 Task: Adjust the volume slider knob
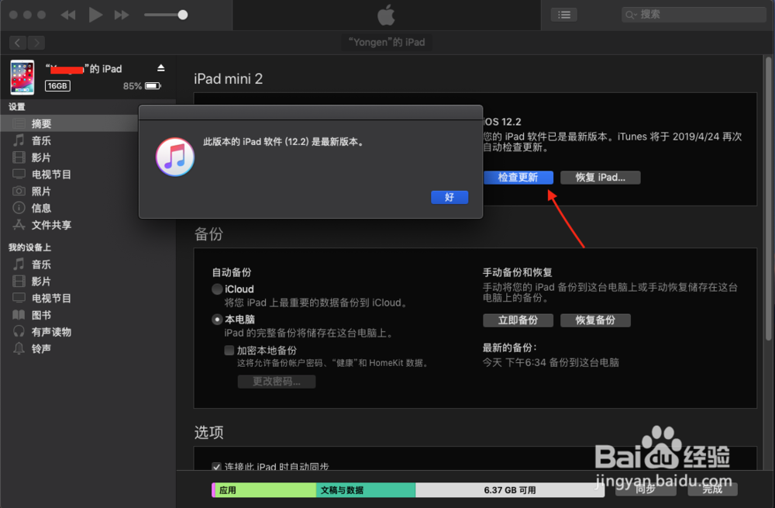(182, 15)
